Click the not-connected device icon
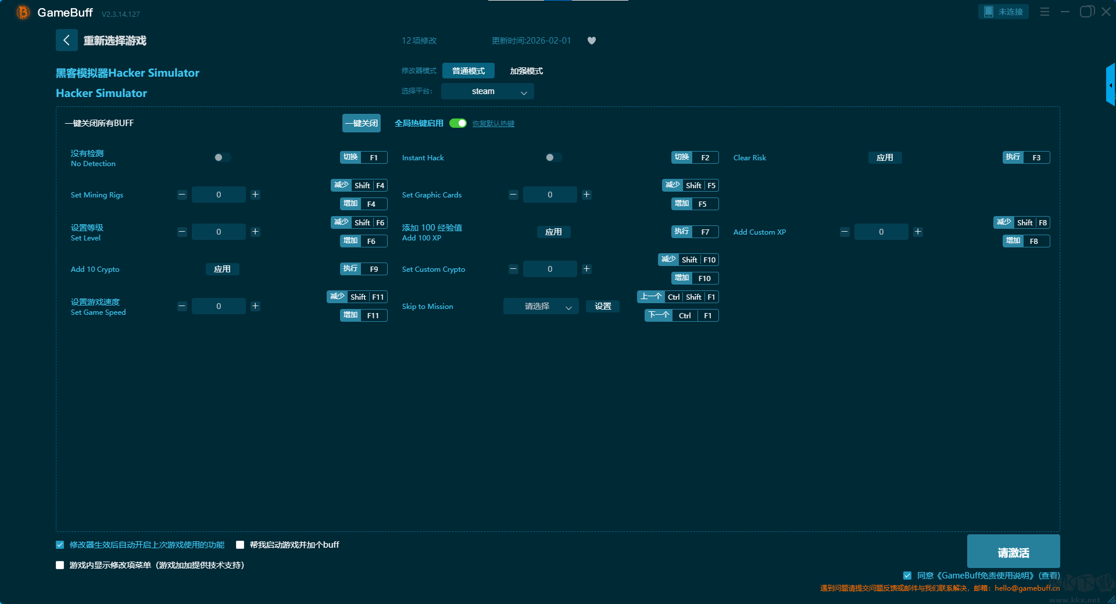 point(988,12)
